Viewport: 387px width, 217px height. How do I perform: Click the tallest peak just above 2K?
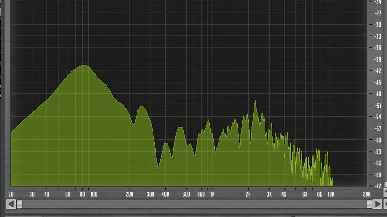[x=255, y=100]
